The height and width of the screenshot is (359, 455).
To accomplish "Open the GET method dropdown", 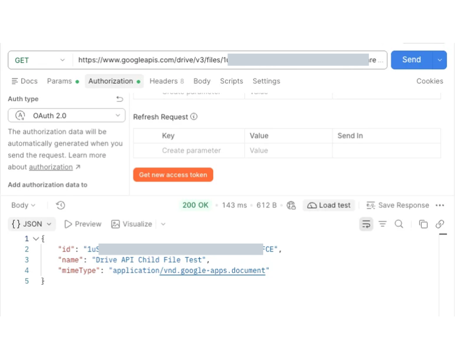I will (x=40, y=60).
